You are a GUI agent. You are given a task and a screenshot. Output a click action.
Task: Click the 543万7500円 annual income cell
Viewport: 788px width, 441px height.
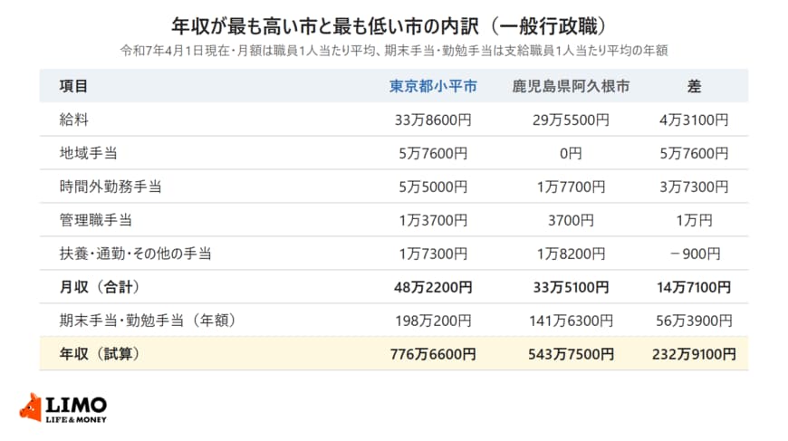(571, 354)
